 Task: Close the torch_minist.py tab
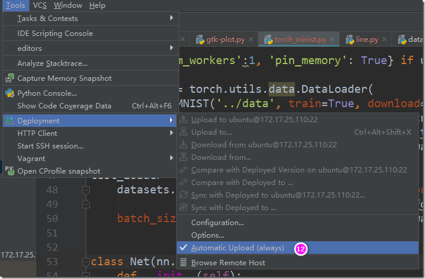click(332, 40)
